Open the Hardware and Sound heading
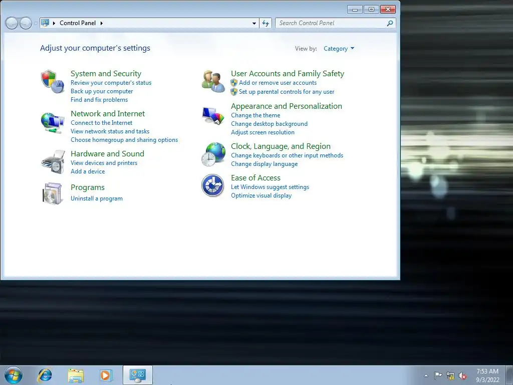The image size is (513, 385). tap(107, 153)
